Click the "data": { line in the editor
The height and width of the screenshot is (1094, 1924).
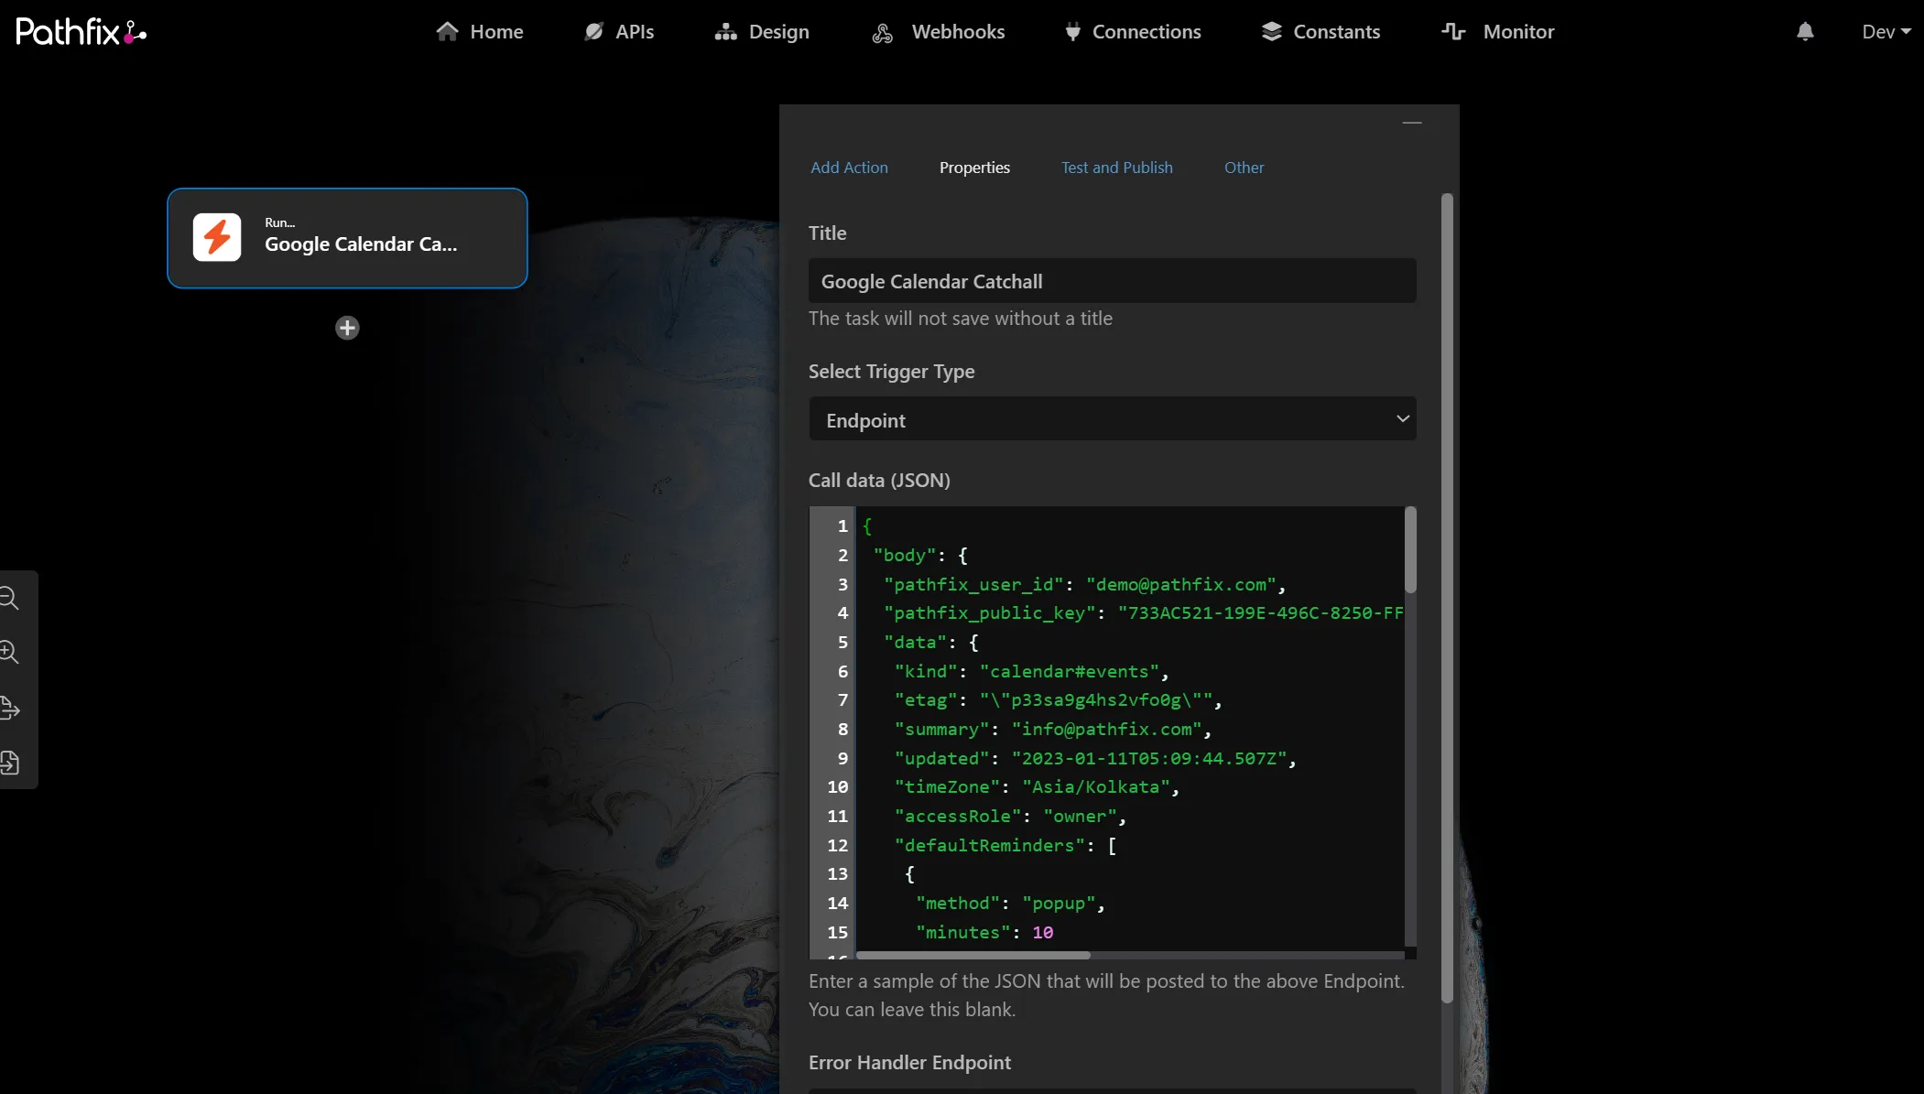(931, 643)
